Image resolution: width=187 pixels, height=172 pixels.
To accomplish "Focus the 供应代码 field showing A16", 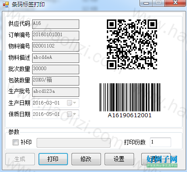I will pos(56,24).
